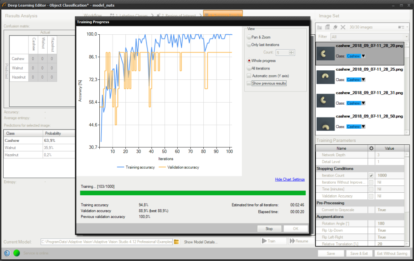
Task: Enable Automatic zoom (Y axis) checkbox
Action: coord(249,76)
